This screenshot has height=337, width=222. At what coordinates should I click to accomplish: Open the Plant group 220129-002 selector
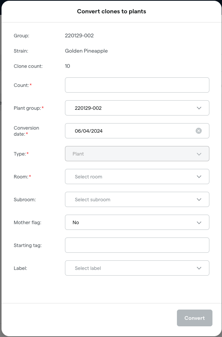pos(137,108)
